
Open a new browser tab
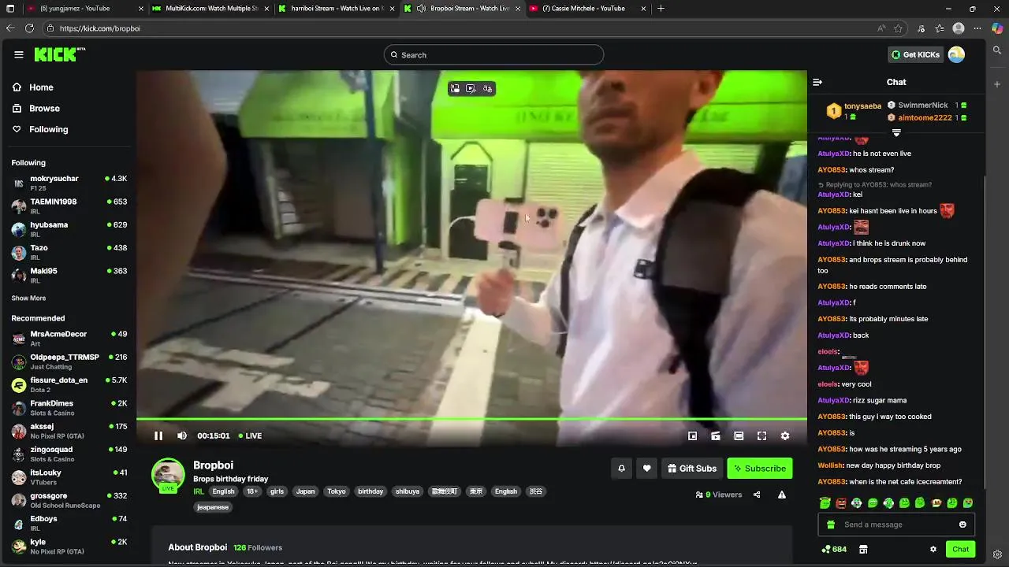pos(661,9)
